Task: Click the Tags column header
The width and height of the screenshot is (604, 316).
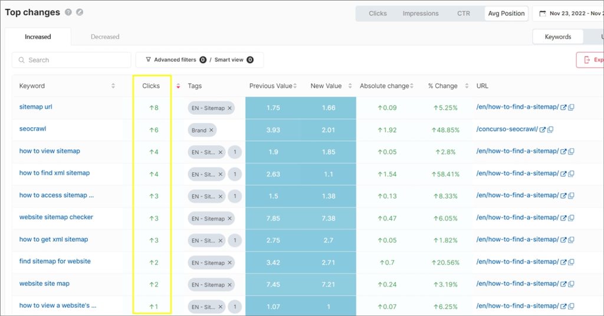Action: [x=195, y=86]
